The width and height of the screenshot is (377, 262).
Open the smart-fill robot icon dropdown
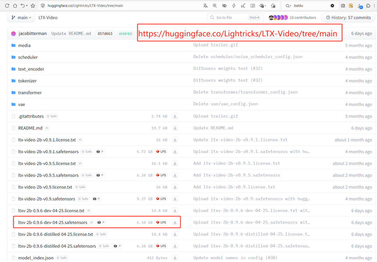[x=263, y=6]
